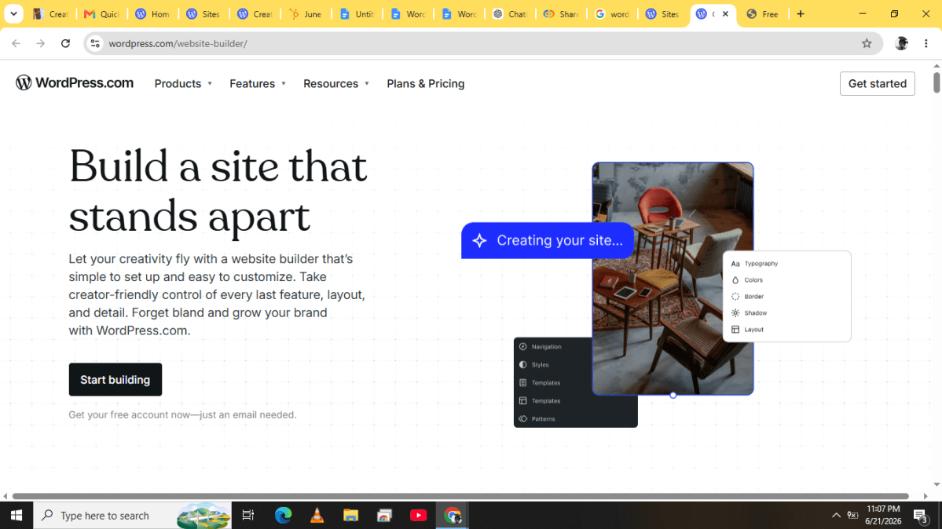Click the Shadow sun icon

click(x=735, y=313)
